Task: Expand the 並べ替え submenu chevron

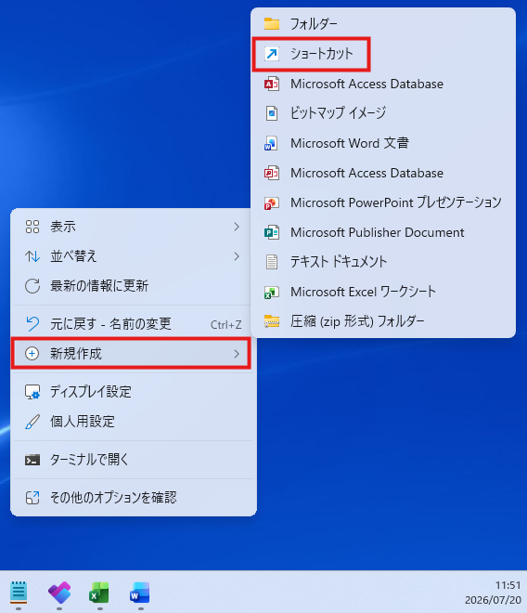Action: coord(237,256)
